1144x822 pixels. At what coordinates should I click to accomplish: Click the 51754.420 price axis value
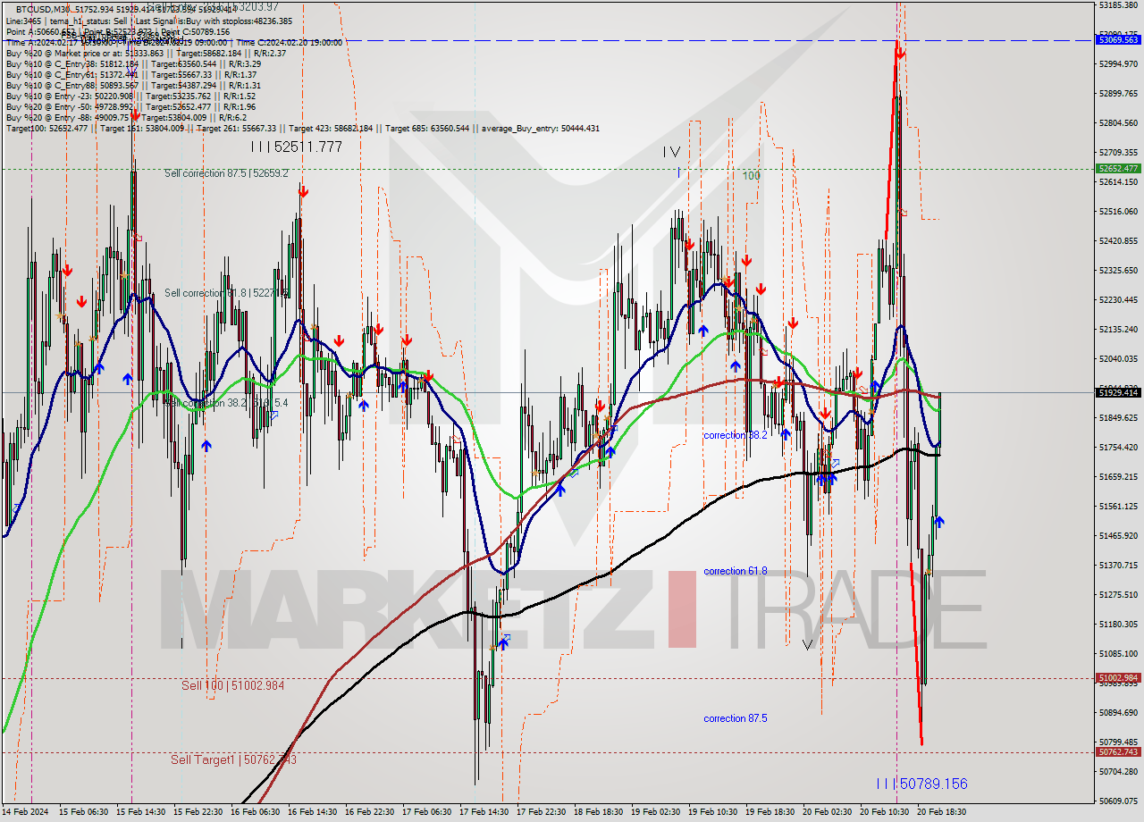pyautogui.click(x=1118, y=448)
